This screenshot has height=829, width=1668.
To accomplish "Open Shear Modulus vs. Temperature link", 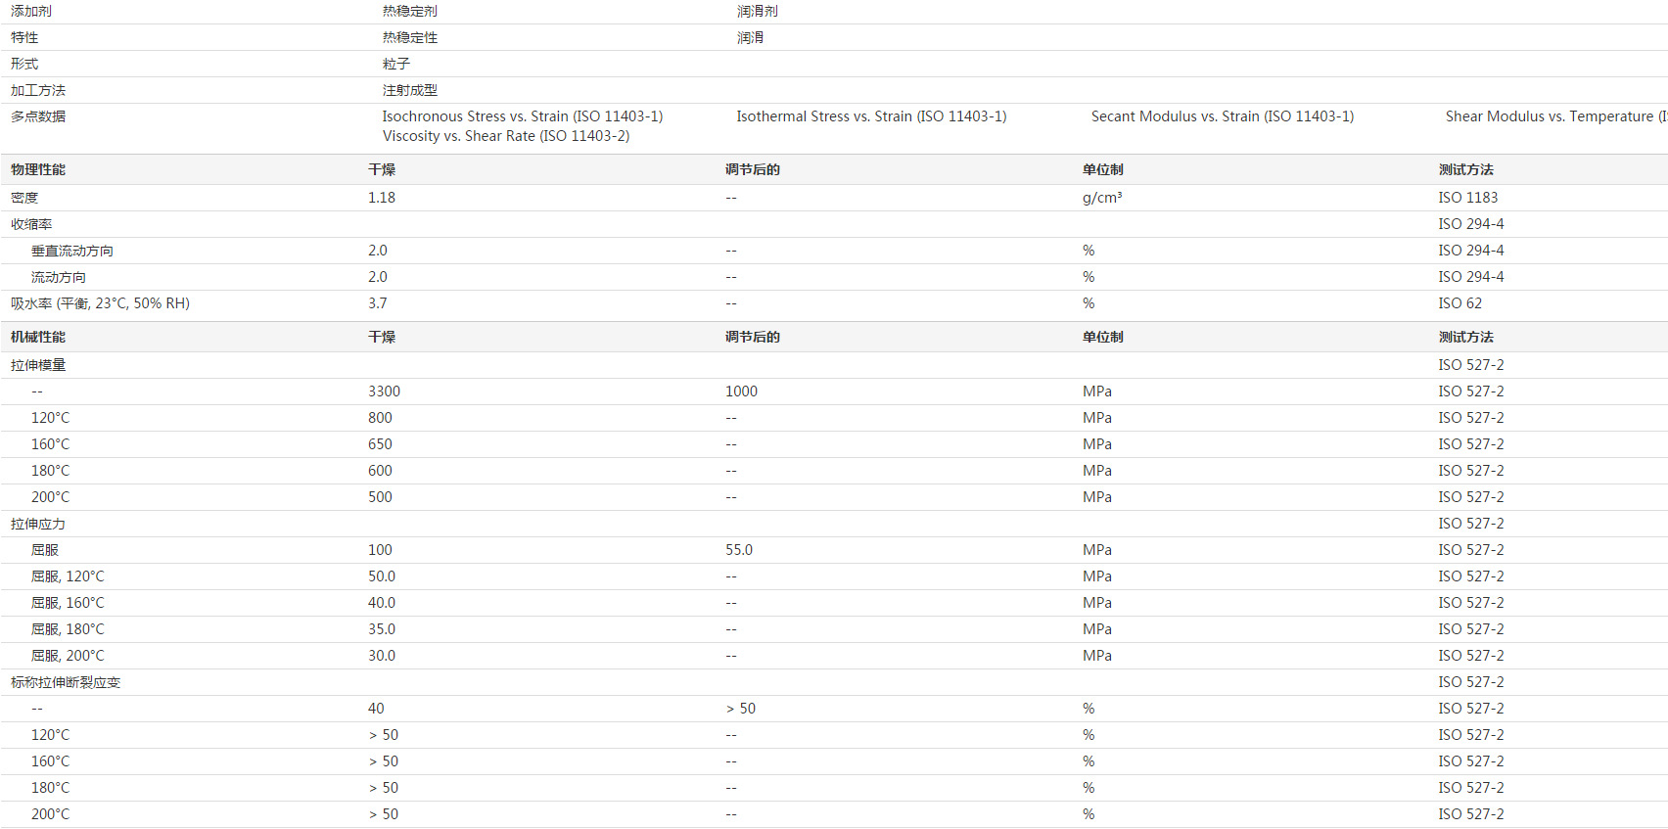I will click(1554, 116).
